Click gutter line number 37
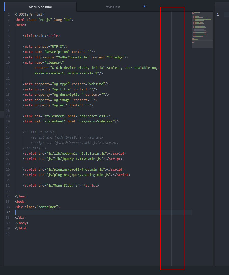Screen dimensions: 229x275 click(8, 212)
